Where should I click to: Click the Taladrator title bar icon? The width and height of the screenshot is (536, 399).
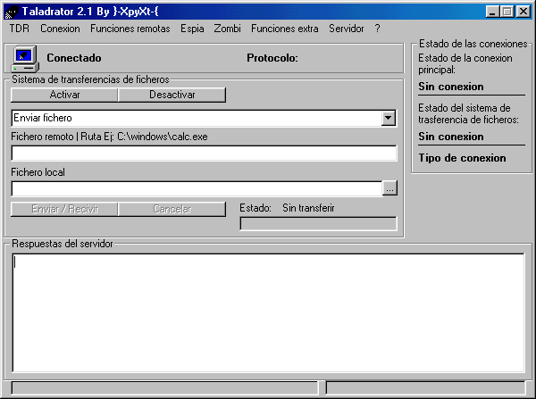click(12, 12)
